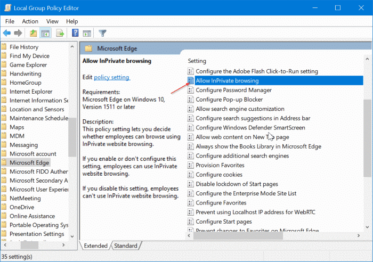Switch to the Standard tab
The width and height of the screenshot is (373, 262).
click(125, 245)
